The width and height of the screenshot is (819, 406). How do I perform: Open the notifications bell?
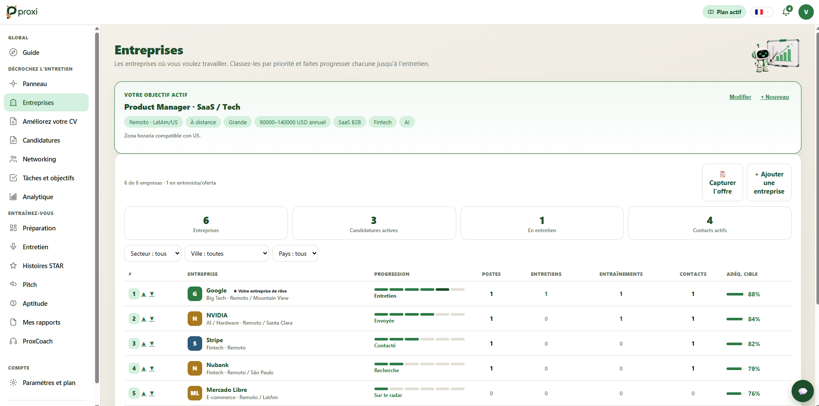tap(786, 12)
